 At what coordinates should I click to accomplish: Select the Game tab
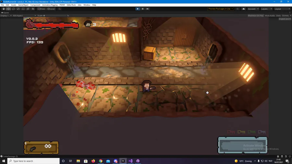pos(5,13)
